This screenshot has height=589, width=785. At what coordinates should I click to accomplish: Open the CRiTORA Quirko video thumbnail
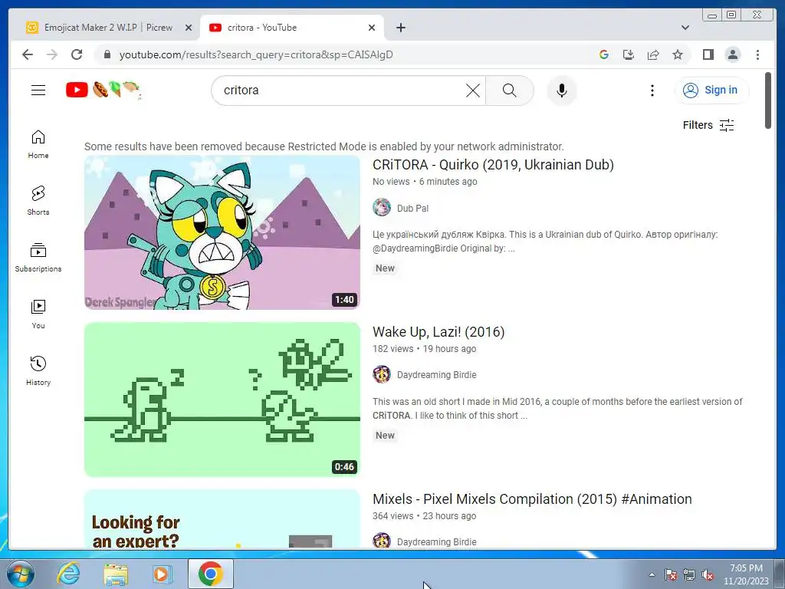(222, 232)
